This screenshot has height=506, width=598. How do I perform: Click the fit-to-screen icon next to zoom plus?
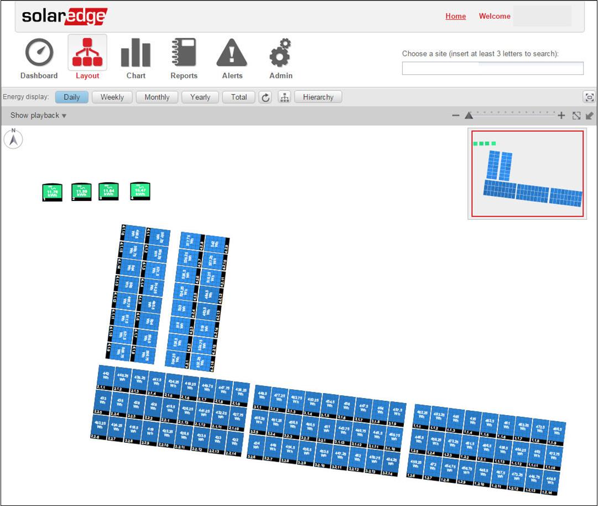click(576, 116)
